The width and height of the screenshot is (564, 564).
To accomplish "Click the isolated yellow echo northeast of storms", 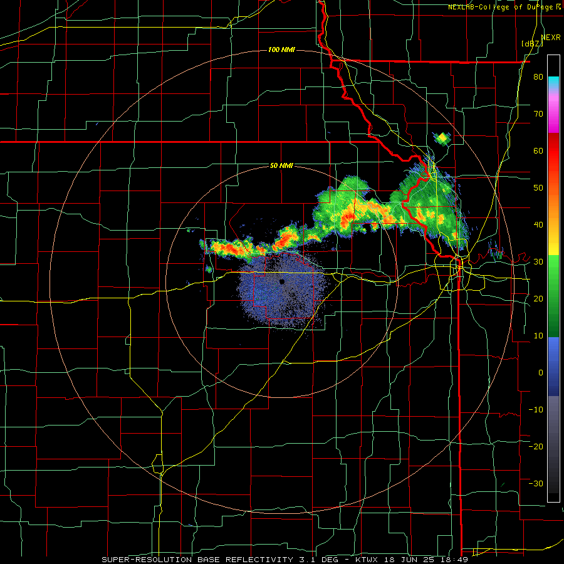I will point(442,138).
